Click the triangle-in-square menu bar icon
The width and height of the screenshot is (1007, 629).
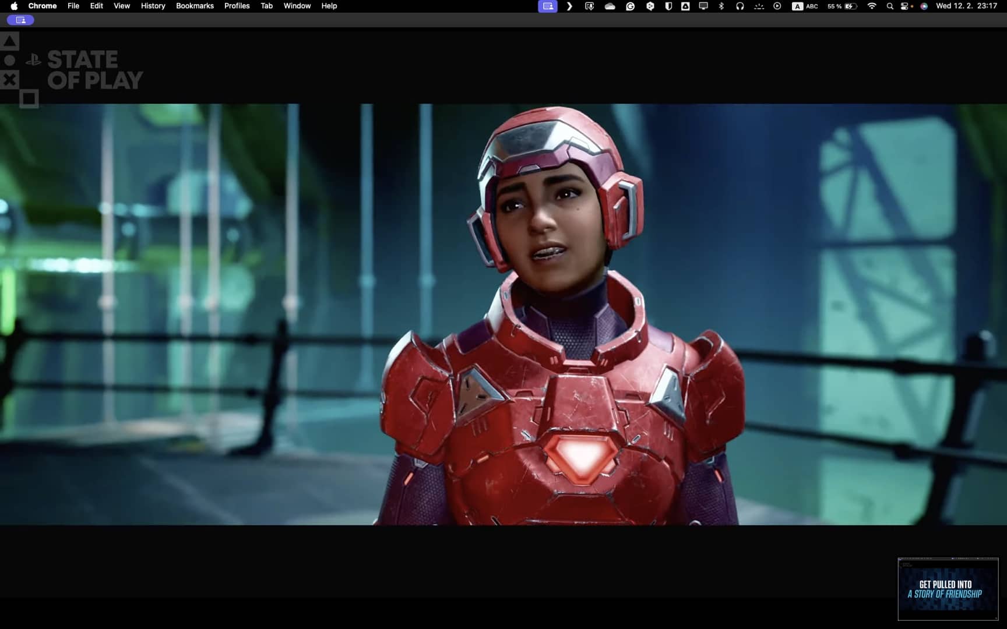coord(686,6)
